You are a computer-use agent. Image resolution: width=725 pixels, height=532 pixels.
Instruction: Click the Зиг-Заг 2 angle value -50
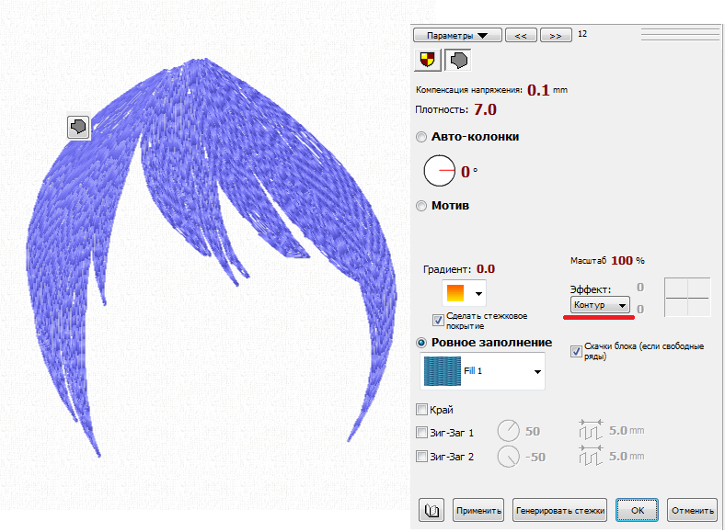535,458
